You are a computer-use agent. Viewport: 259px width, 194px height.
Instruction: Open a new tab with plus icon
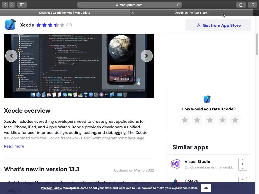pyautogui.click(x=256, y=13)
